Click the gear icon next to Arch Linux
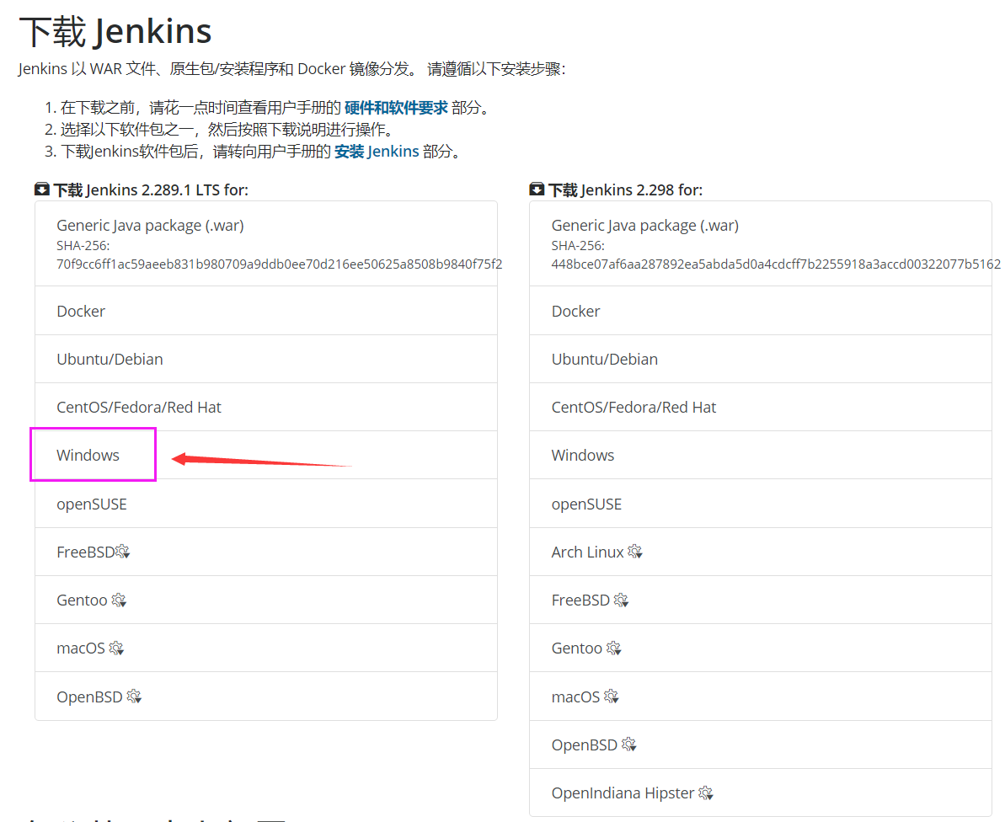The width and height of the screenshot is (1005, 822). (635, 552)
